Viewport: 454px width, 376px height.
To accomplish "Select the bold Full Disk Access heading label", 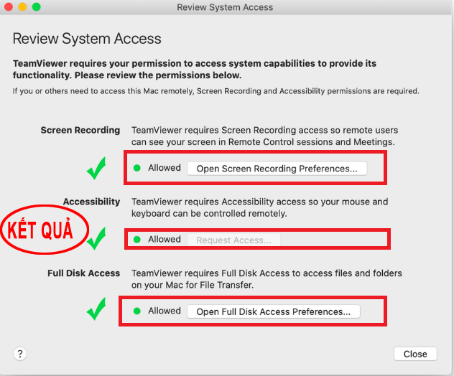I will (84, 273).
